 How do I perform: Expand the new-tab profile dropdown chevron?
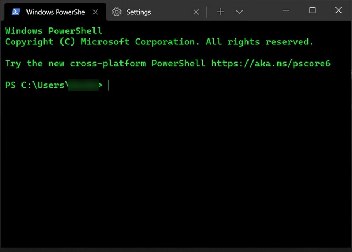pyautogui.click(x=239, y=12)
